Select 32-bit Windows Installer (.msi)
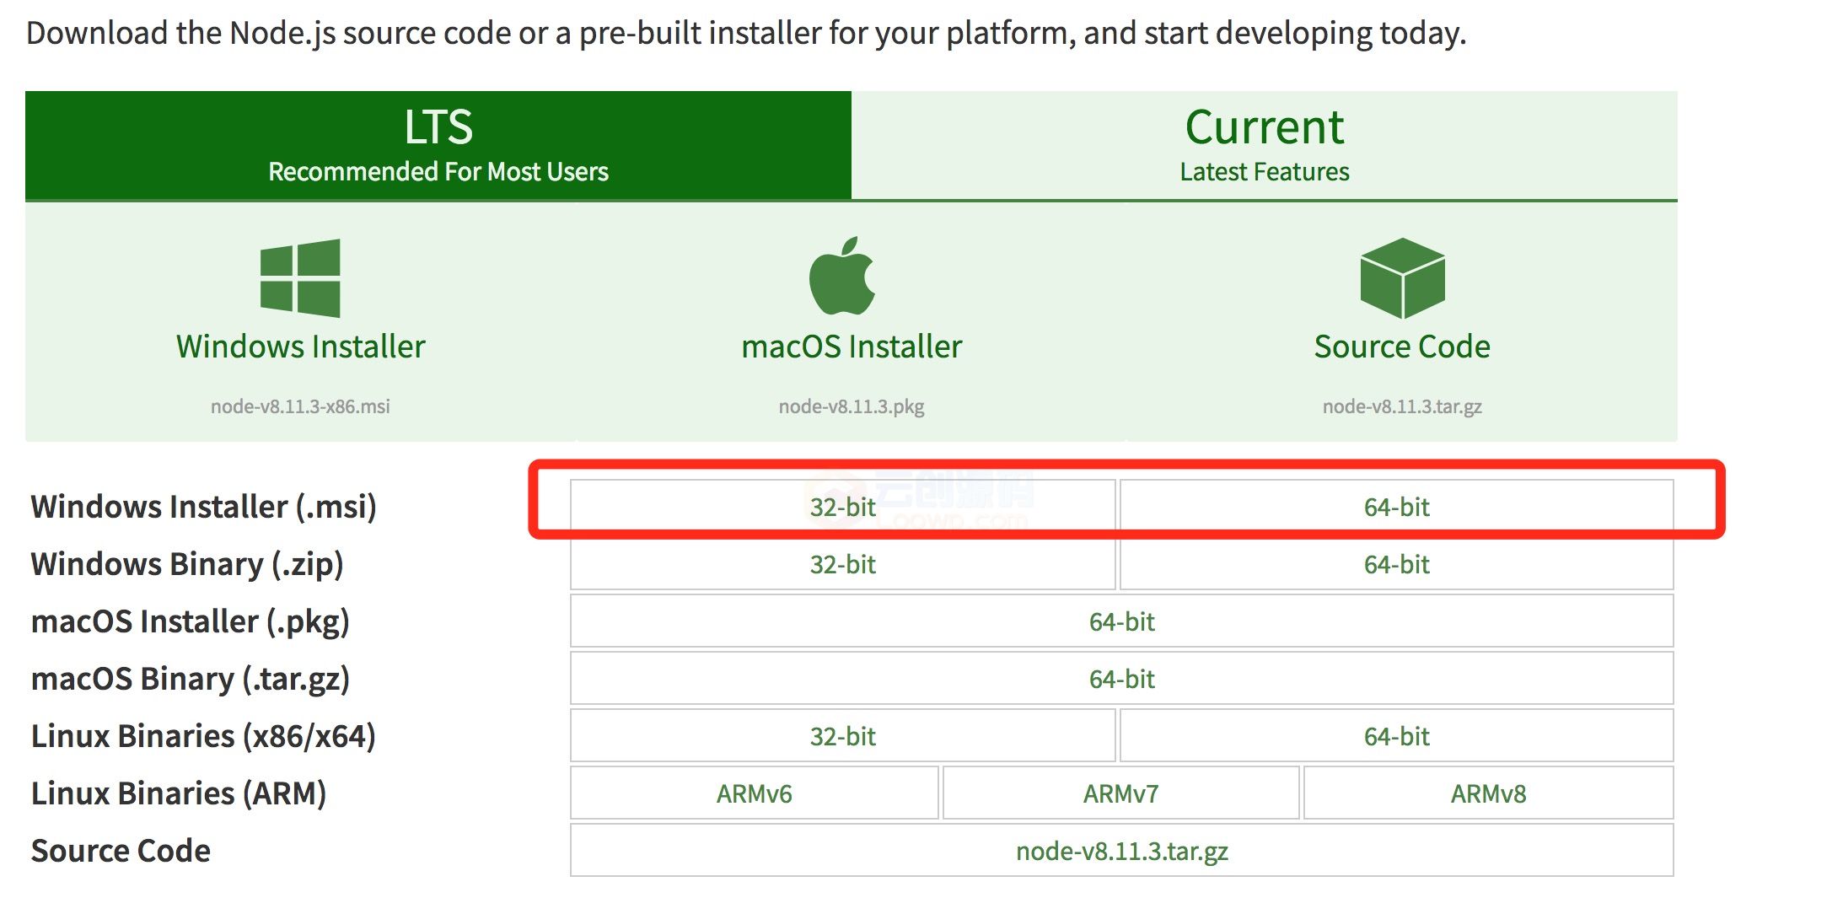 click(843, 507)
